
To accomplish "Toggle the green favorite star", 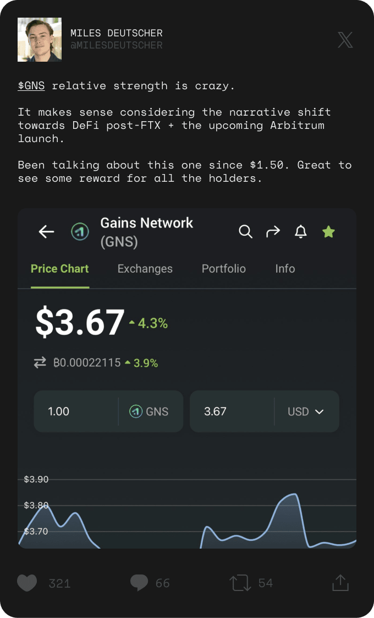I will 328,232.
